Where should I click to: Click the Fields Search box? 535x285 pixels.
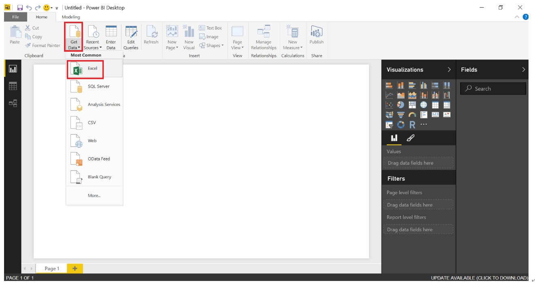pos(493,89)
